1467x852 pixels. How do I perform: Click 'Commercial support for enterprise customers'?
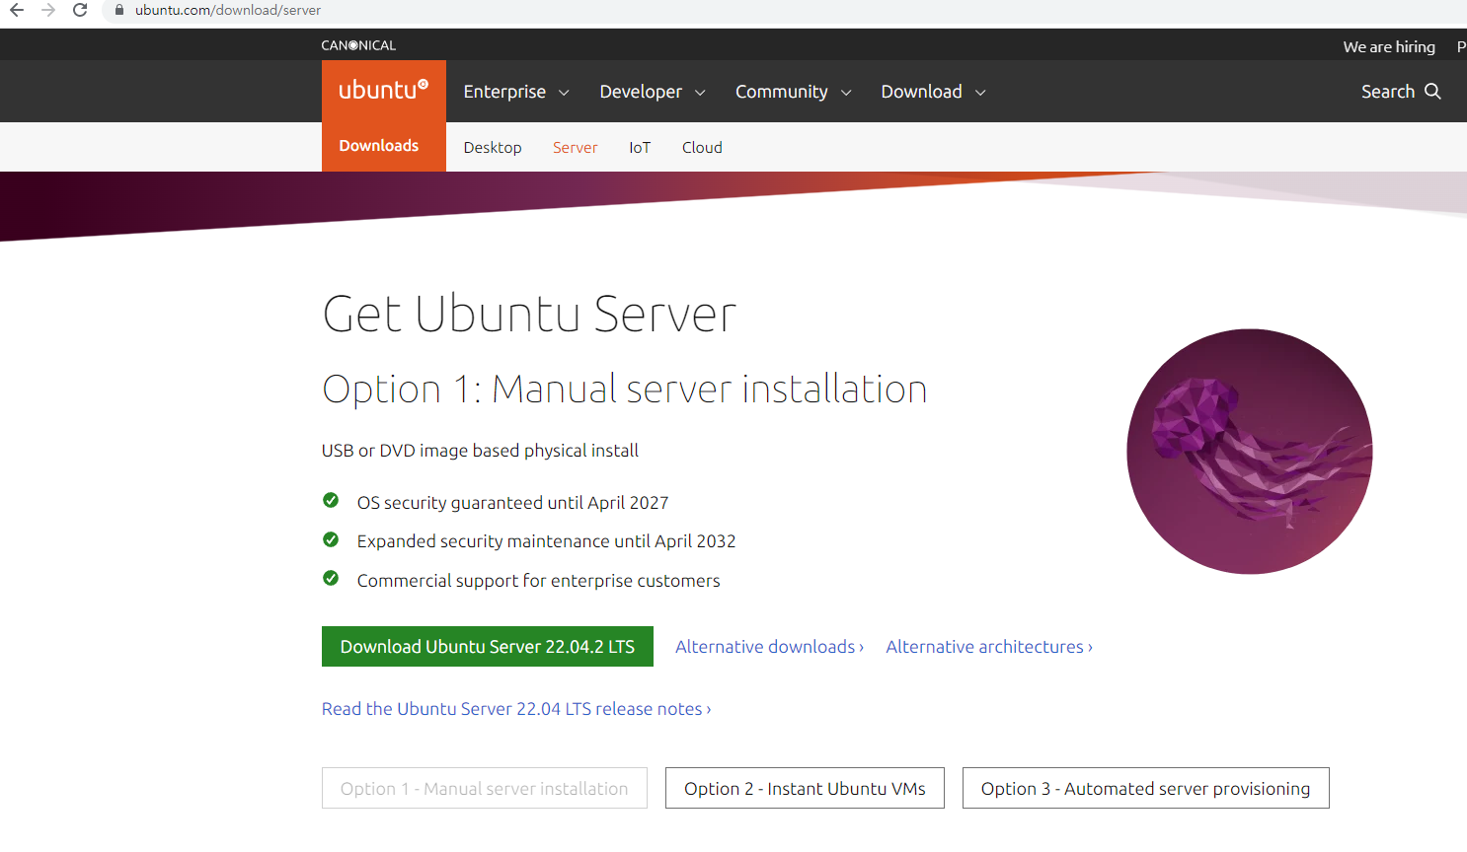click(x=538, y=581)
